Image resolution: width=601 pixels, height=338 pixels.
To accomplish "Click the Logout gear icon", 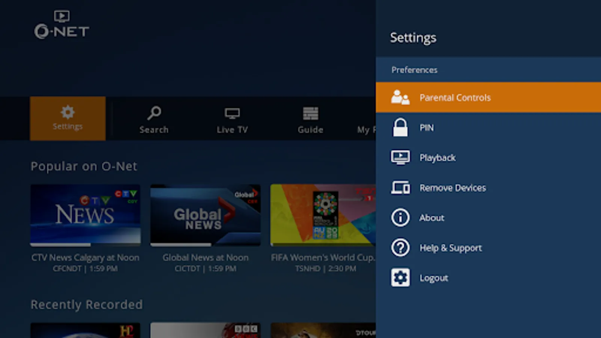I will click(400, 278).
